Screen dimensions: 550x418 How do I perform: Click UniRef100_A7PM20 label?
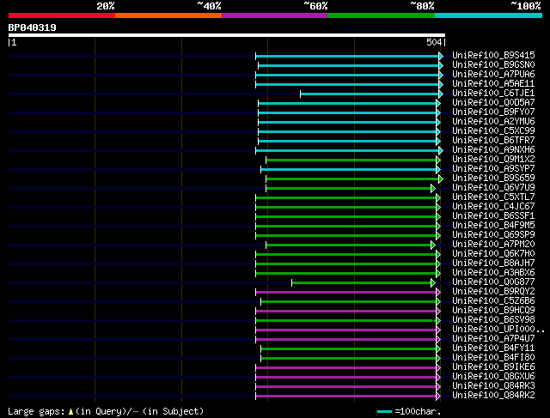point(493,245)
